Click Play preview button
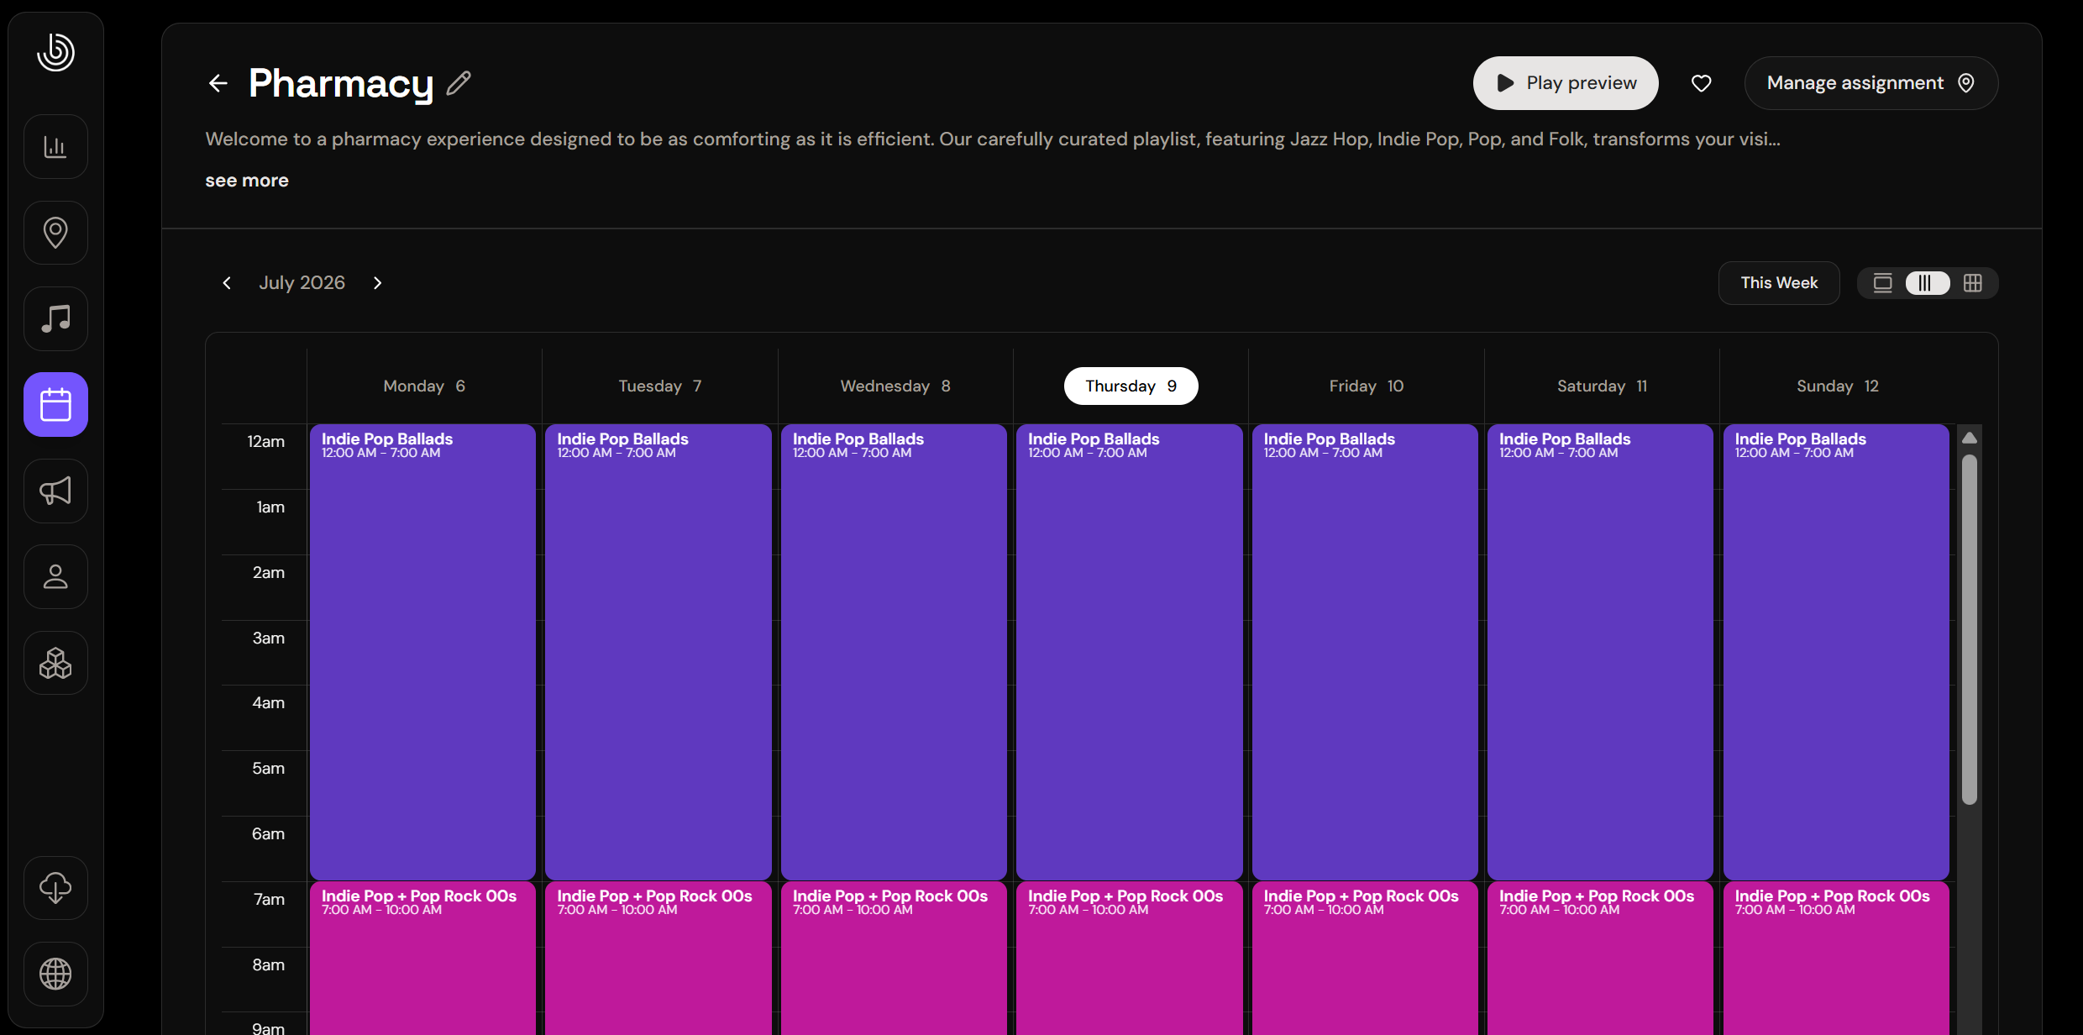 click(x=1566, y=83)
